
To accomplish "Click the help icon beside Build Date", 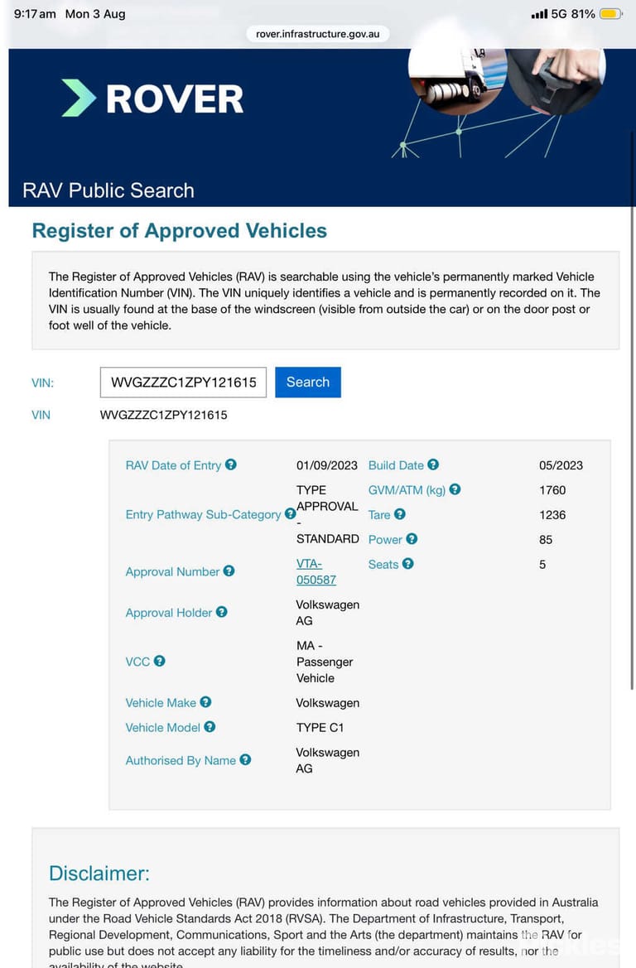I will tap(433, 465).
